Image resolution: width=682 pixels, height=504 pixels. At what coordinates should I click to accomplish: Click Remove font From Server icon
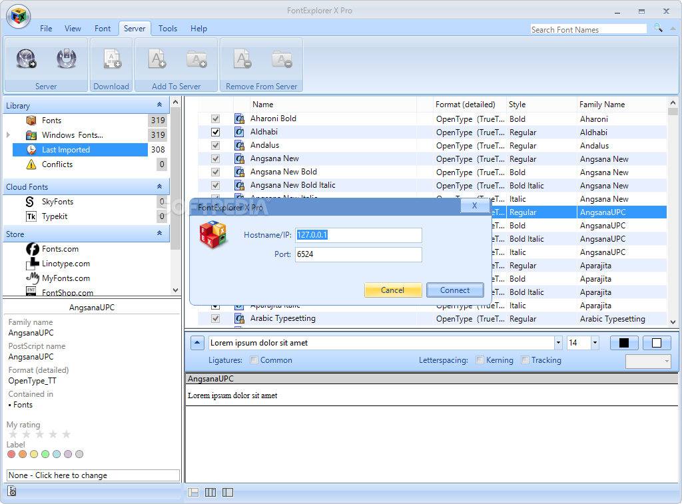[242, 59]
